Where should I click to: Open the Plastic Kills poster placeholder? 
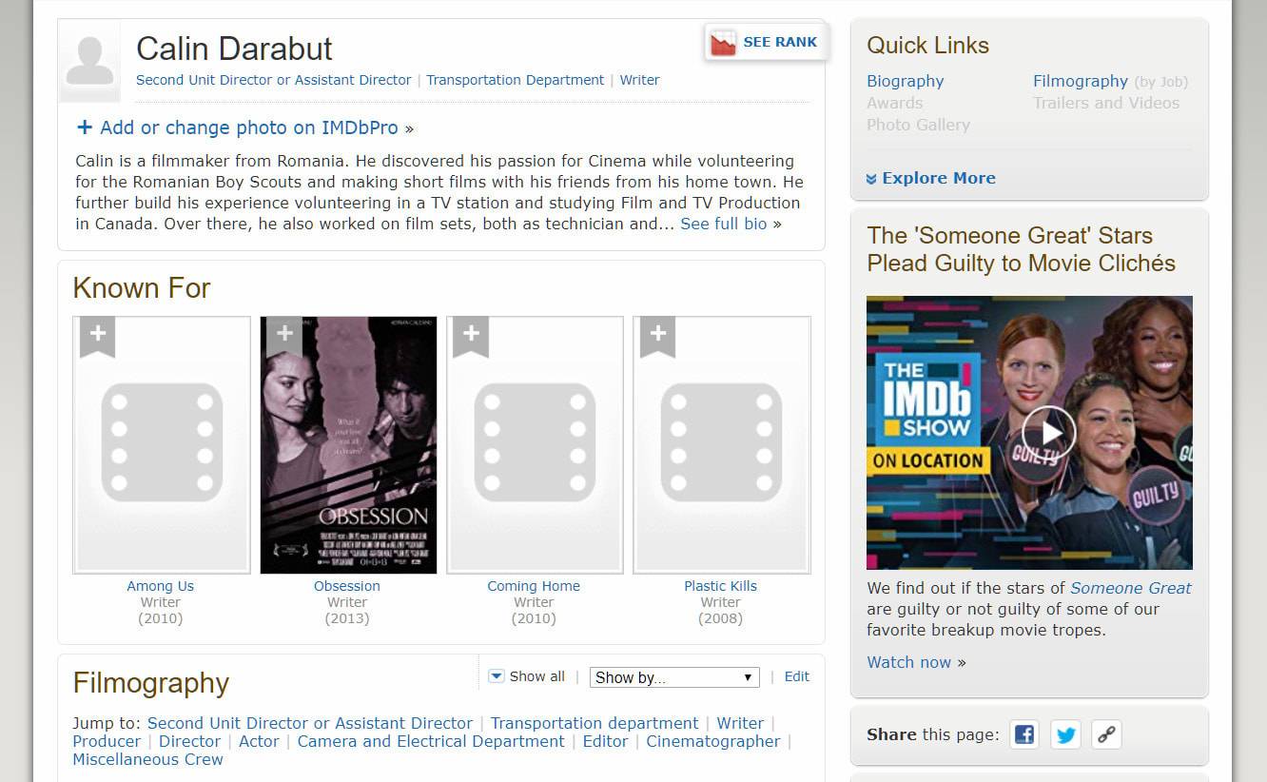click(722, 445)
